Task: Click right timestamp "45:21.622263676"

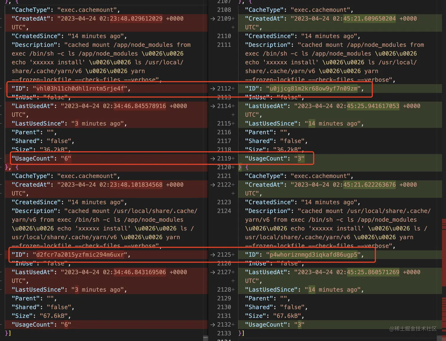Action: click(369, 185)
